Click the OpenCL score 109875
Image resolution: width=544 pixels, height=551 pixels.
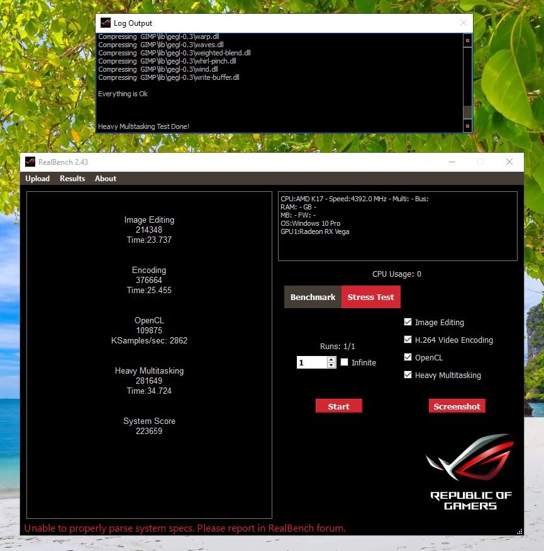pos(149,330)
